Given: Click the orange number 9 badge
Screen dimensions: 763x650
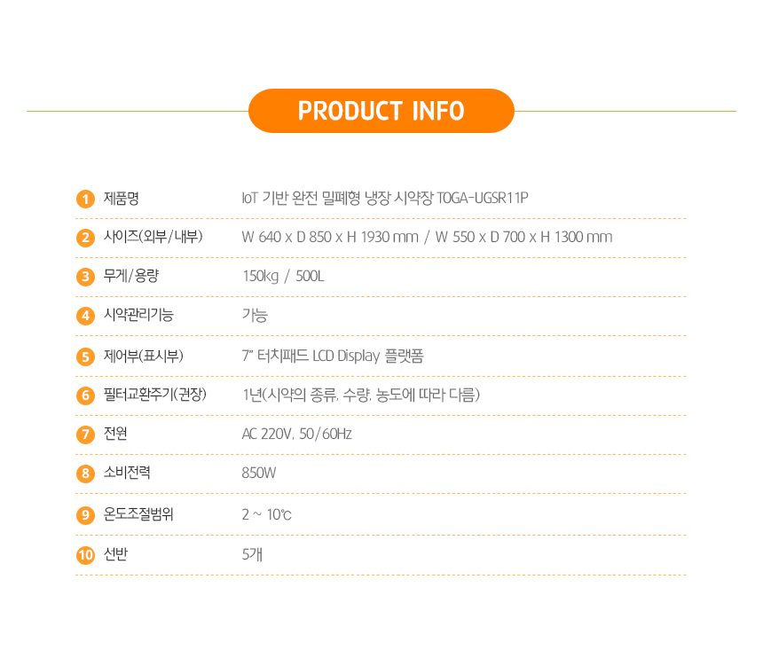Looking at the screenshot, I should pos(85,514).
